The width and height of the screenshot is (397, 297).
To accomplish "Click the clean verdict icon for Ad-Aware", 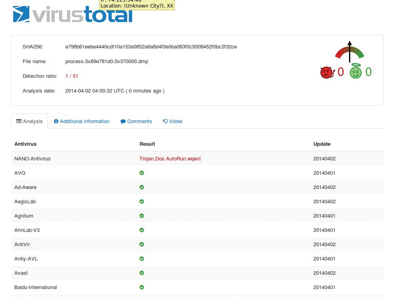I will click(x=141, y=187).
